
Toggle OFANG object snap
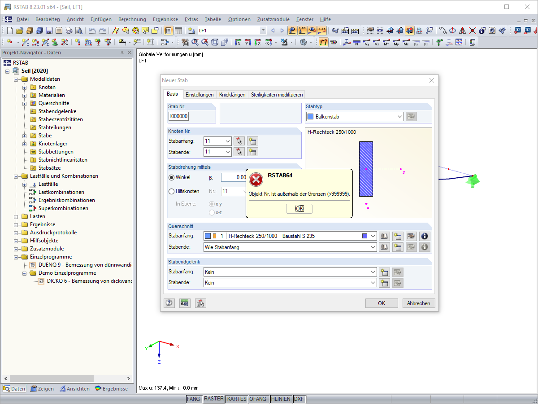point(258,399)
